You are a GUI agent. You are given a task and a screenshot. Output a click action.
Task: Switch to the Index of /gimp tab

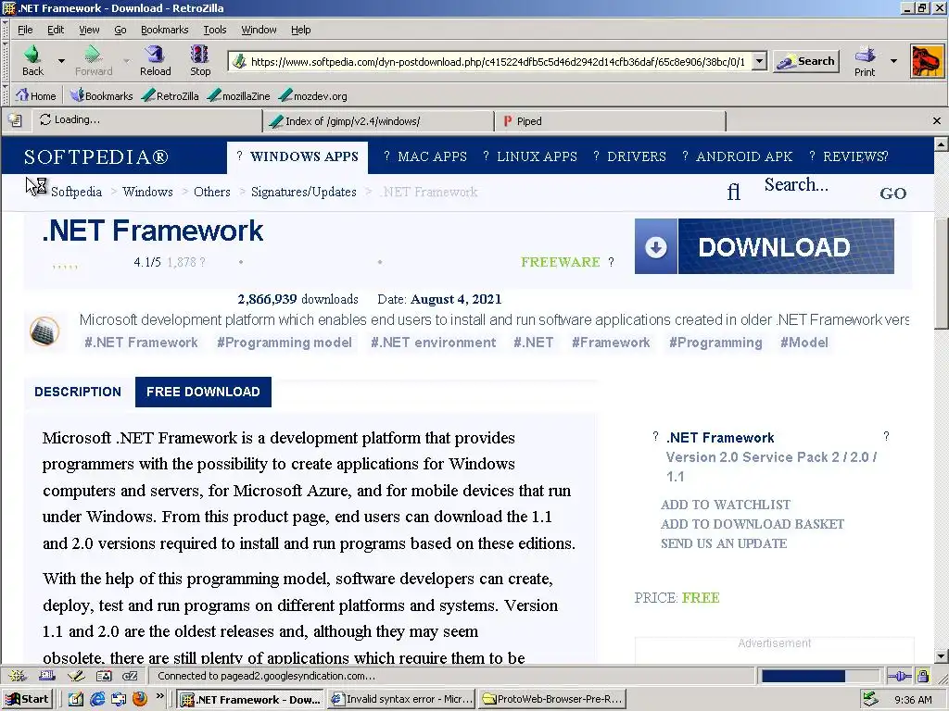click(x=379, y=121)
